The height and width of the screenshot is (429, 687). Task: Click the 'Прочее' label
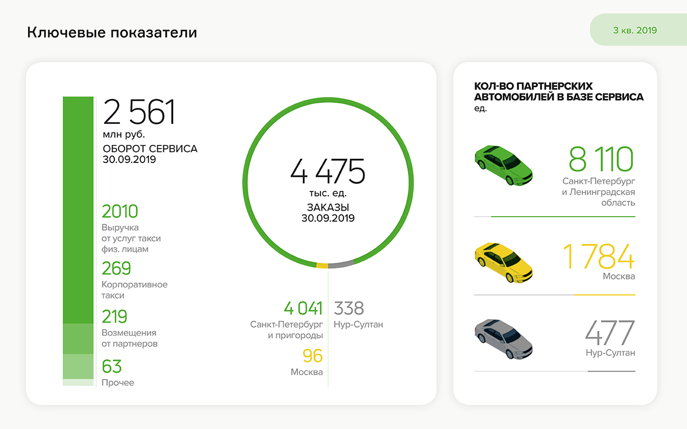(x=118, y=383)
